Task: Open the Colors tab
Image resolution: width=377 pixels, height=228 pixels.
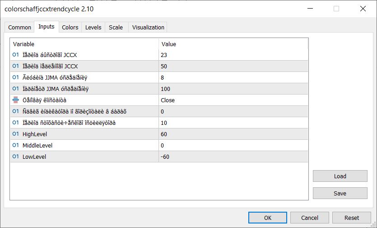Action: coord(70,28)
